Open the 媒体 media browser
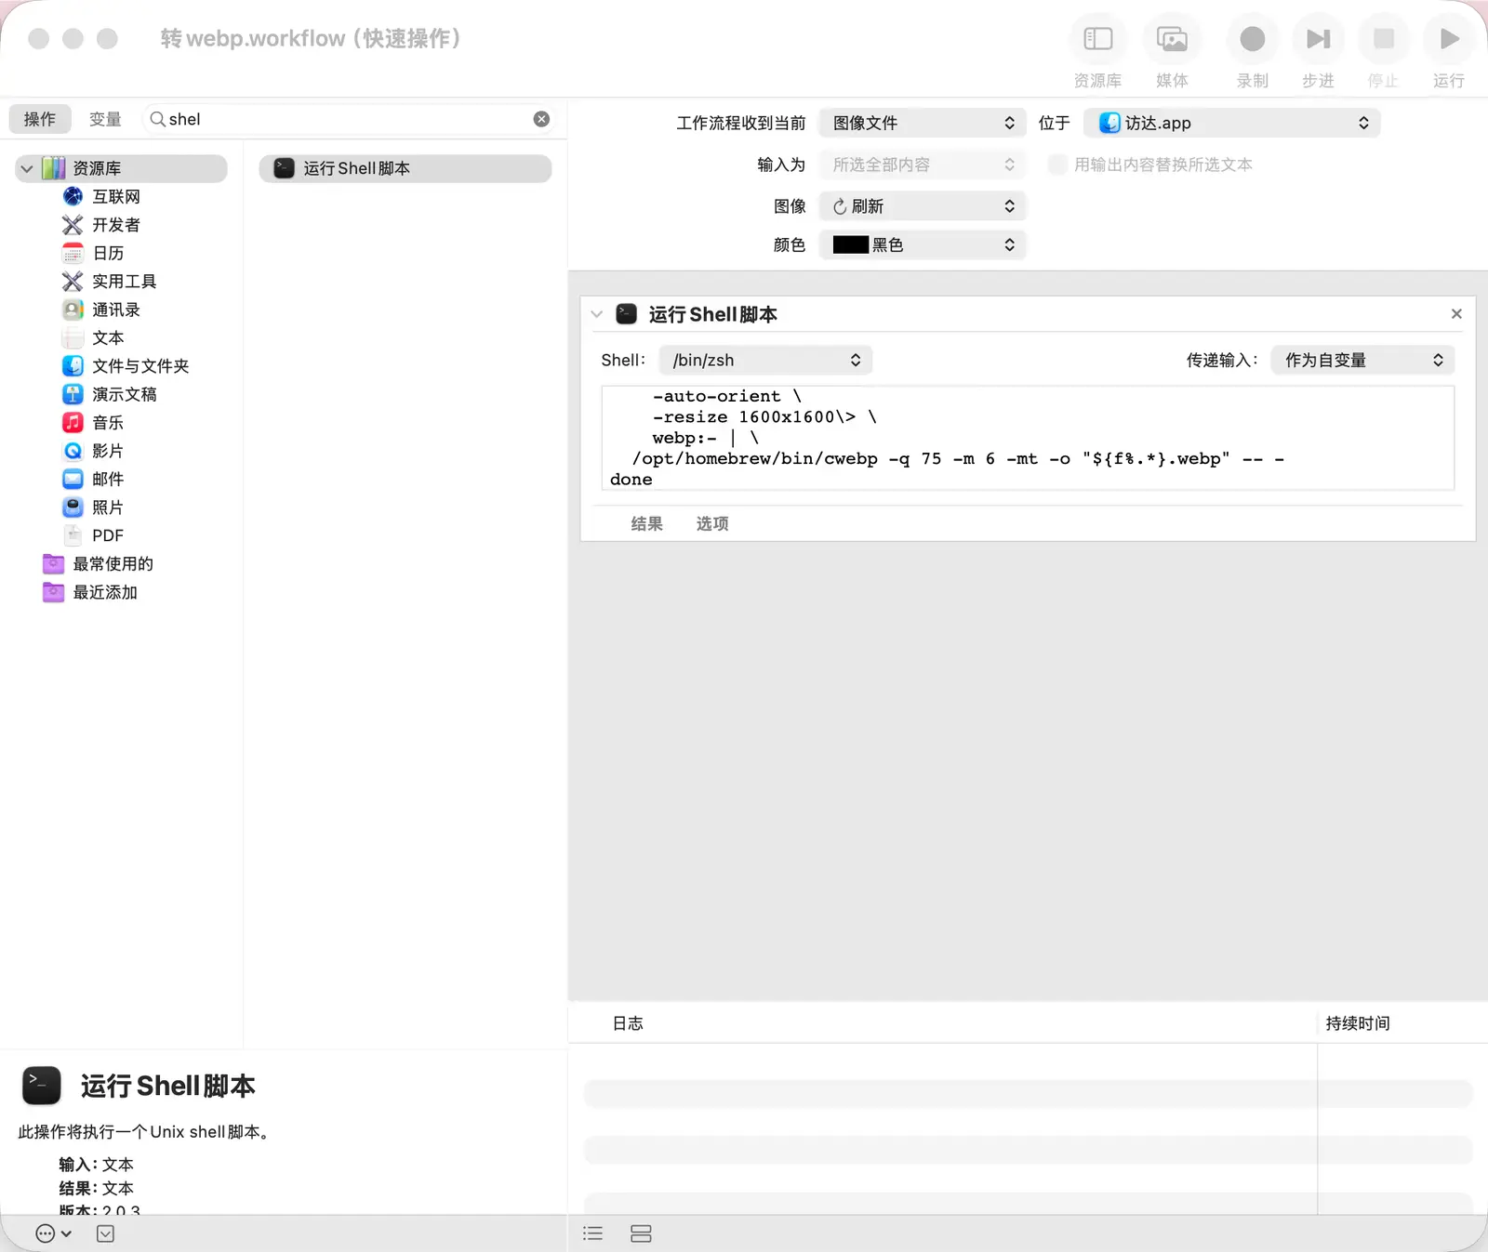 [1172, 39]
